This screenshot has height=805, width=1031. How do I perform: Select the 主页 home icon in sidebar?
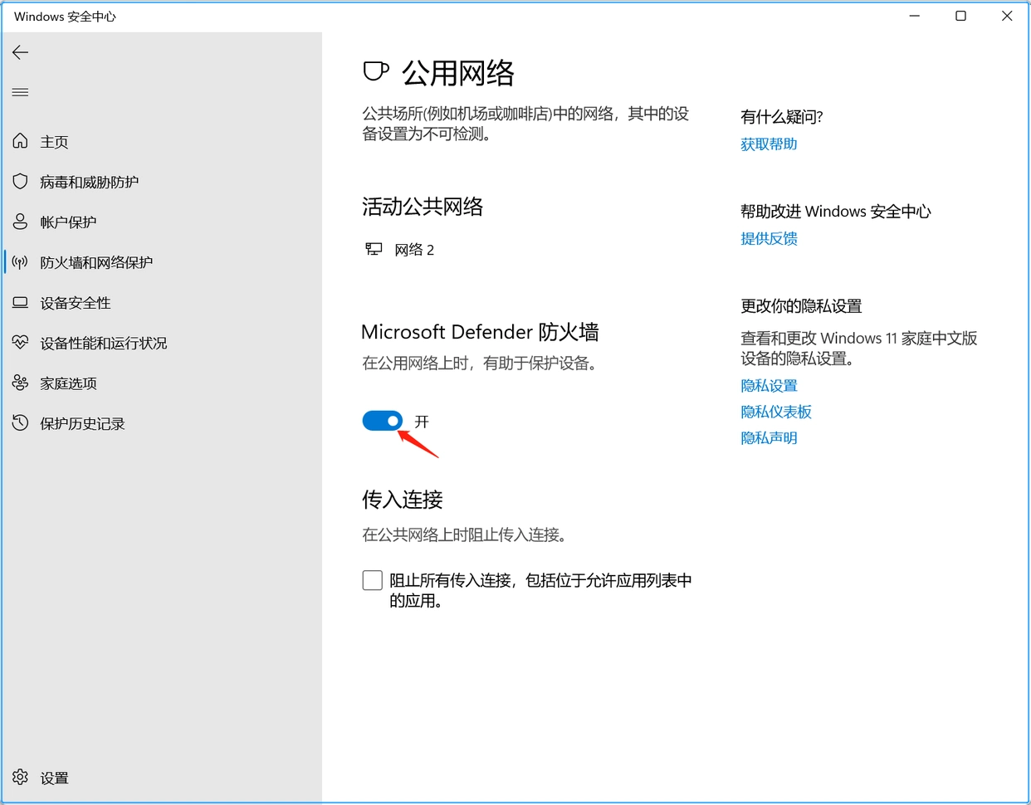coord(20,141)
